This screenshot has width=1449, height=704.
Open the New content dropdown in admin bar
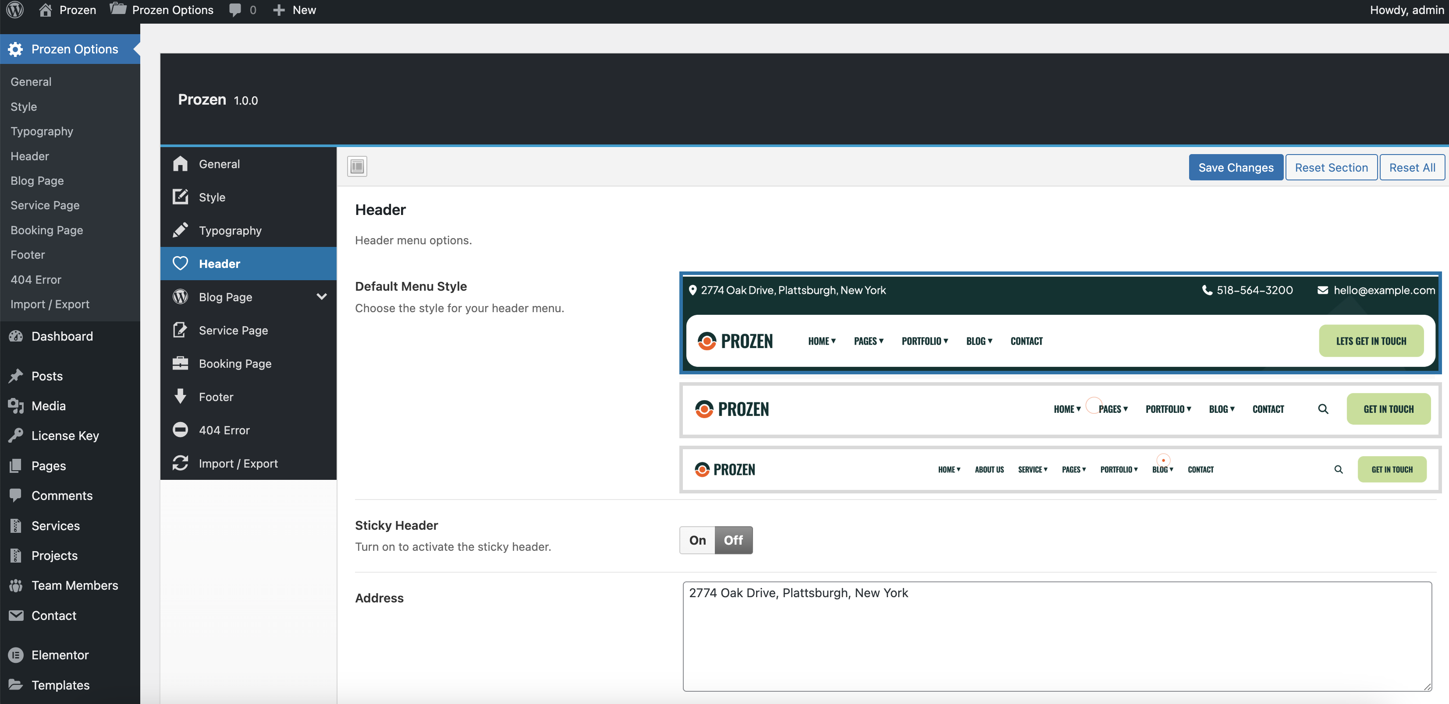click(294, 10)
